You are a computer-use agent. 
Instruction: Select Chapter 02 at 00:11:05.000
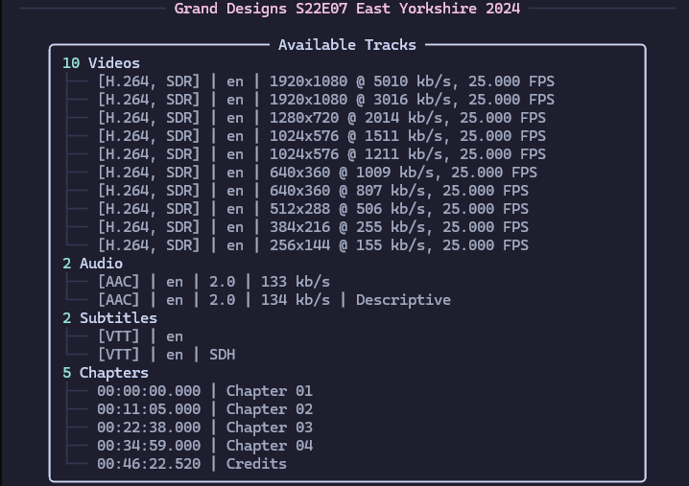click(204, 409)
